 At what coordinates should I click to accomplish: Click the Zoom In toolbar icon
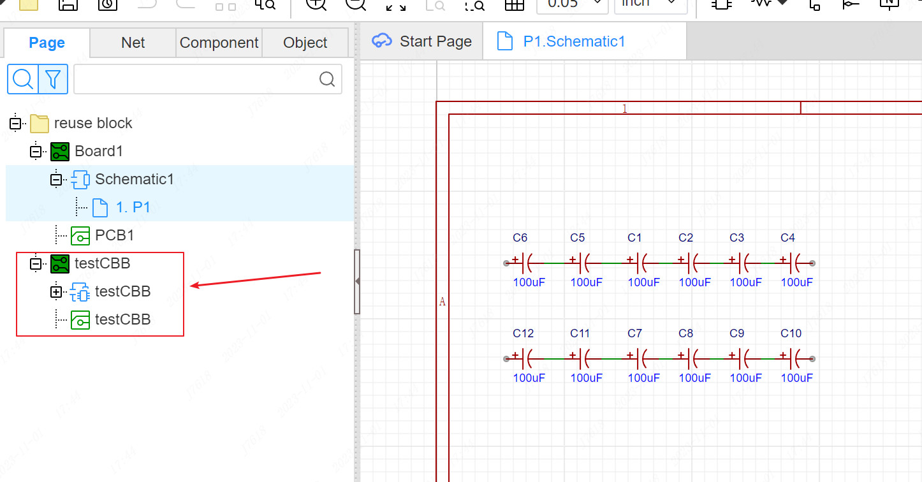pyautogui.click(x=316, y=4)
